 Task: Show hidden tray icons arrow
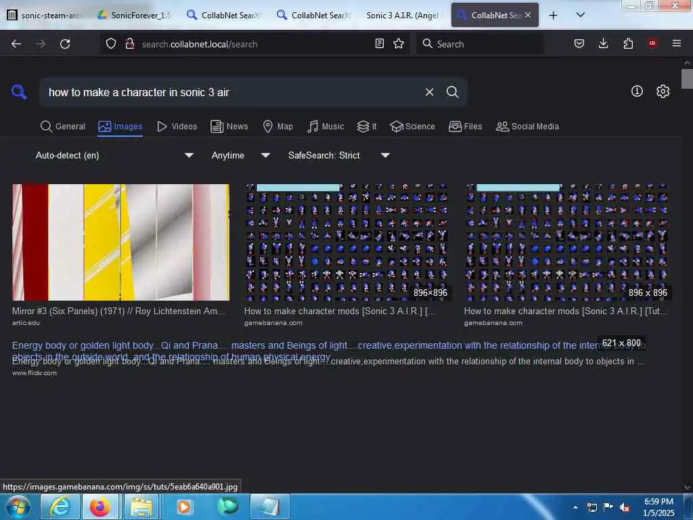pyautogui.click(x=575, y=507)
